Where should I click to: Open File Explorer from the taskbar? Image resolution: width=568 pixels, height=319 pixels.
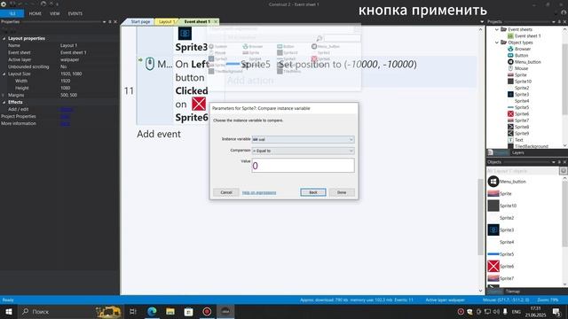coord(170,312)
